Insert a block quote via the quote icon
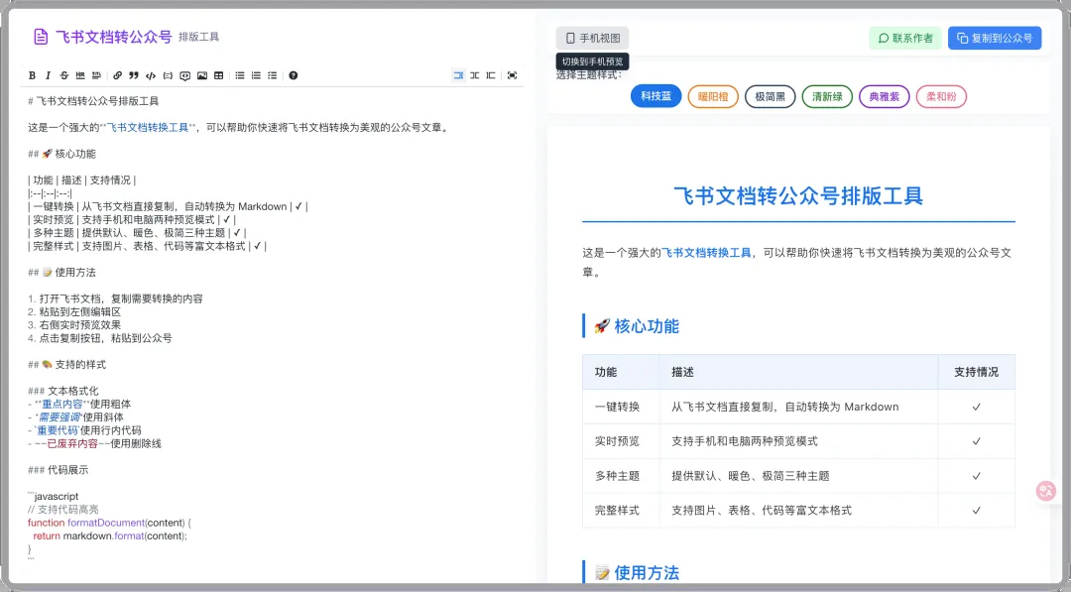Screen dimensions: 1071x592 click(x=133, y=75)
